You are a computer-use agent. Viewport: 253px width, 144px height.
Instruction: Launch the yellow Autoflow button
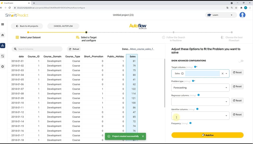coord(208,135)
